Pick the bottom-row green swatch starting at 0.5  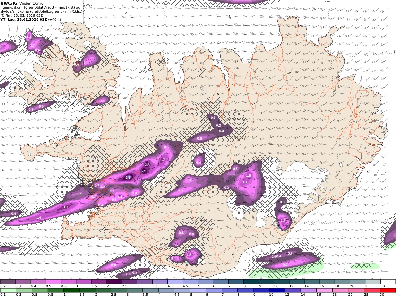click(x=40, y=290)
